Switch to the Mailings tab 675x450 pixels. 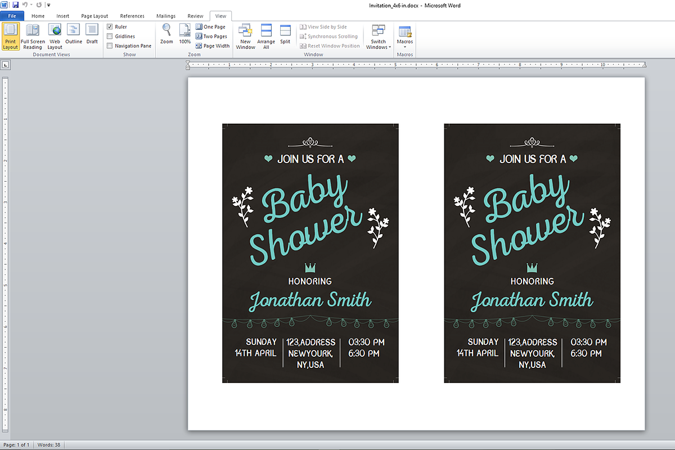[166, 16]
